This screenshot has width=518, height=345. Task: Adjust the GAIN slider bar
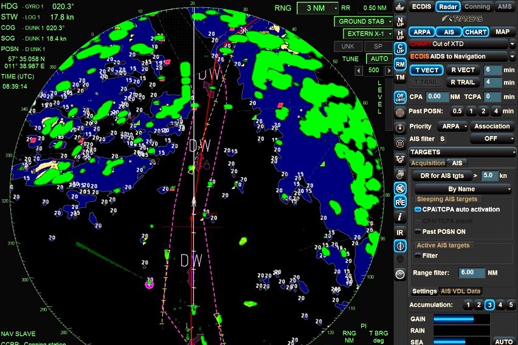click(460, 319)
